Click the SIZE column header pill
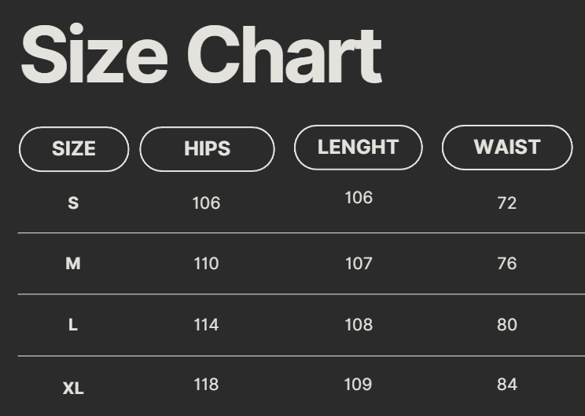 coord(74,149)
